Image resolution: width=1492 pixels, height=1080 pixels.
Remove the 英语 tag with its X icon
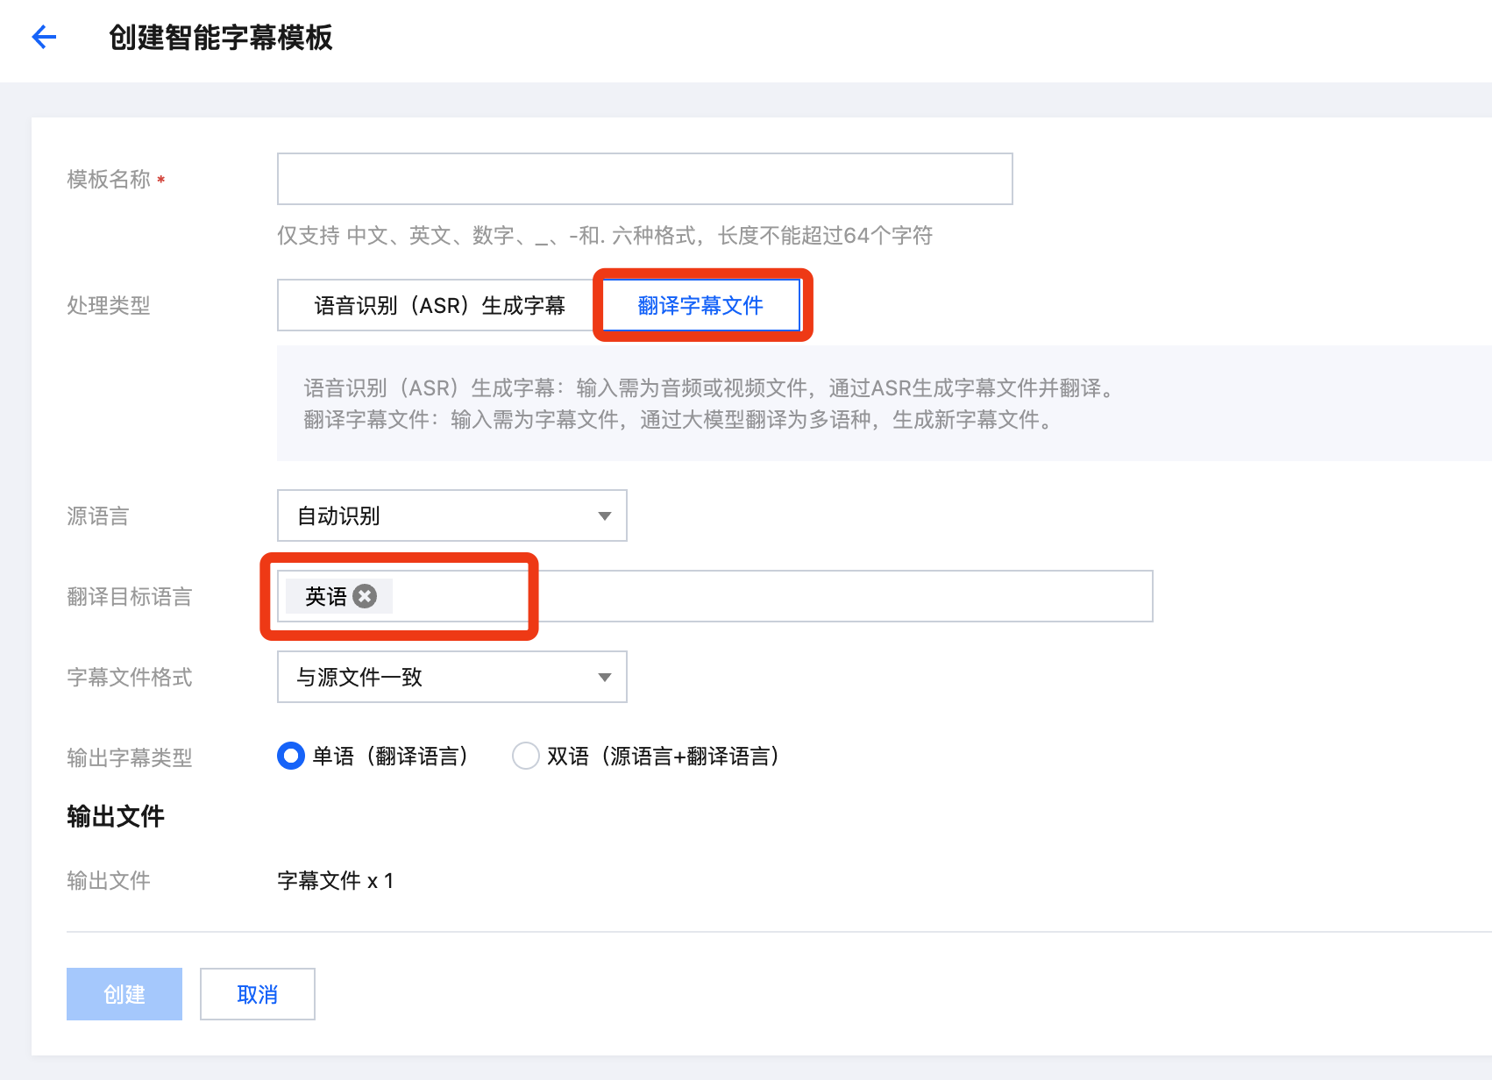click(x=365, y=596)
